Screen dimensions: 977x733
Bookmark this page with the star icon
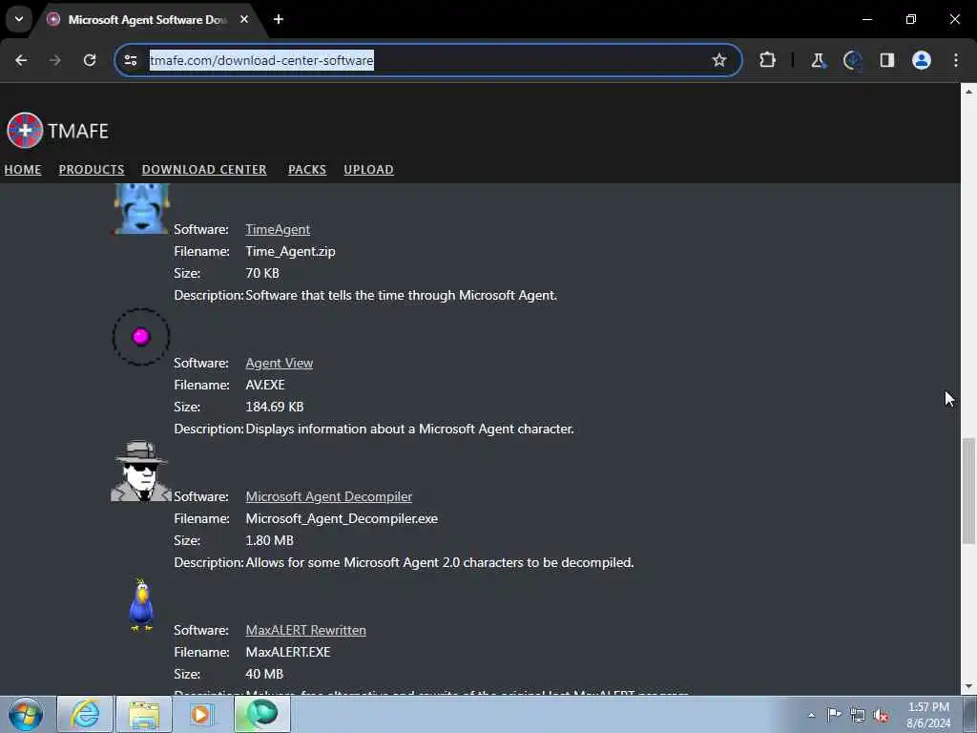[719, 60]
